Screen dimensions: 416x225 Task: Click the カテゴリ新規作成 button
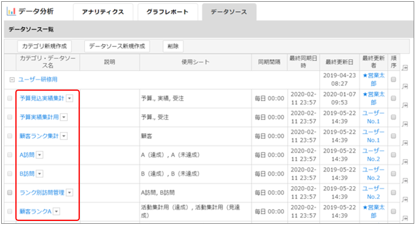(x=44, y=47)
